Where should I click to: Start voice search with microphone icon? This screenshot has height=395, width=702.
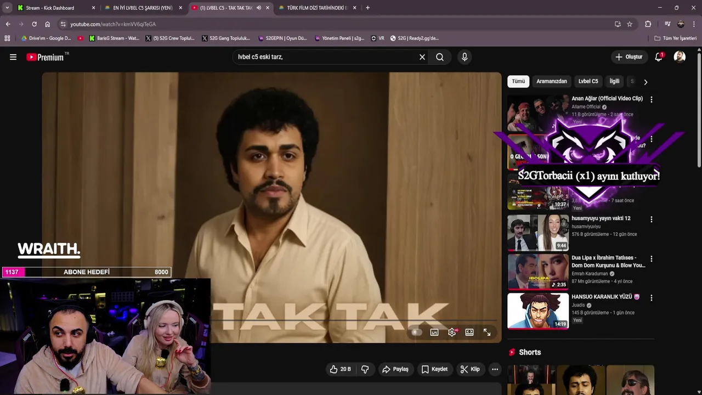465,57
